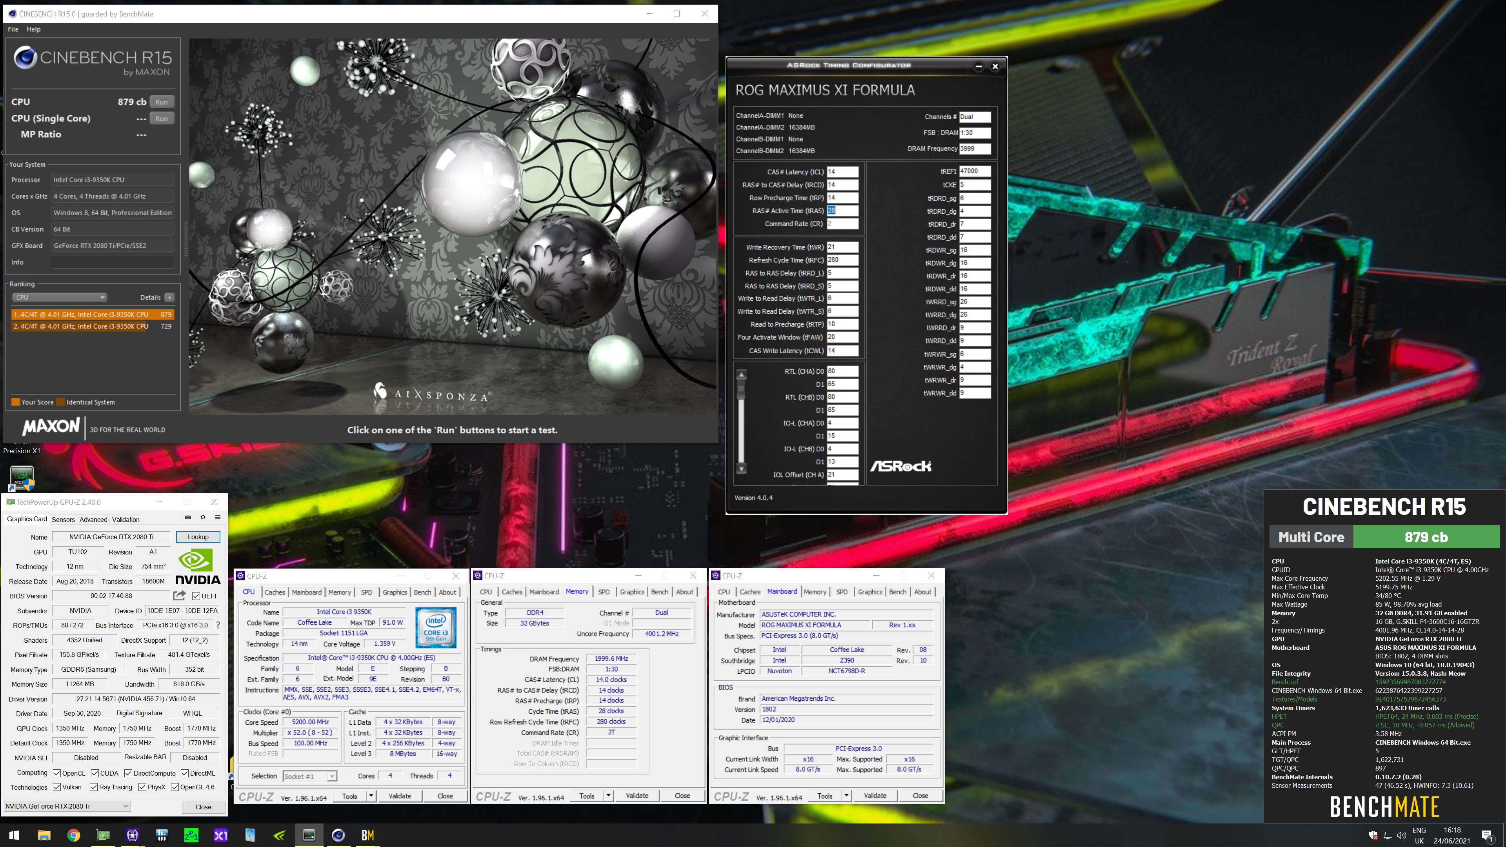Screen dimensions: 1506x847
Task: Click the GPU-Z refresh icon
Action: pyautogui.click(x=203, y=517)
